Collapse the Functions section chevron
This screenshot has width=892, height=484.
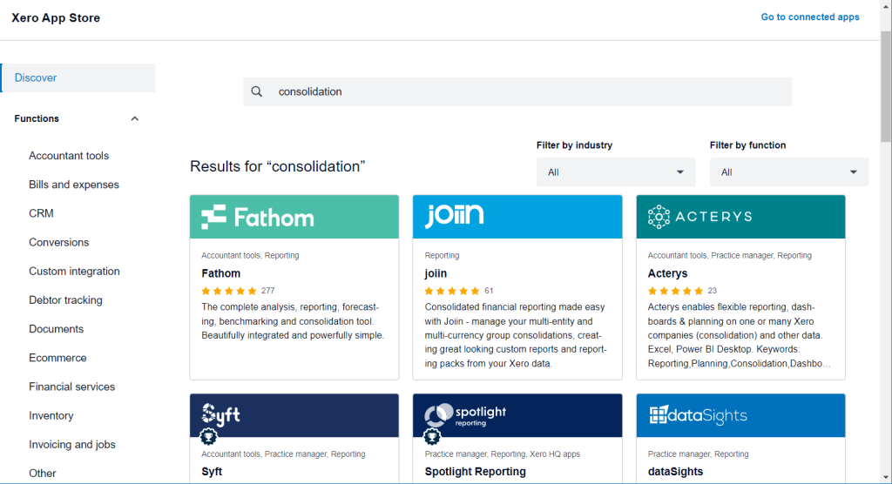134,118
